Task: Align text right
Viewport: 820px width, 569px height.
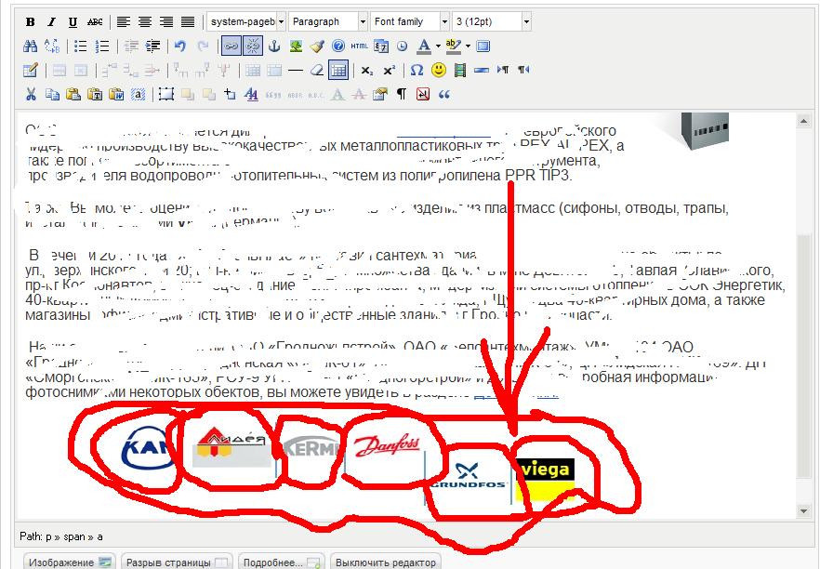Action: click(166, 22)
